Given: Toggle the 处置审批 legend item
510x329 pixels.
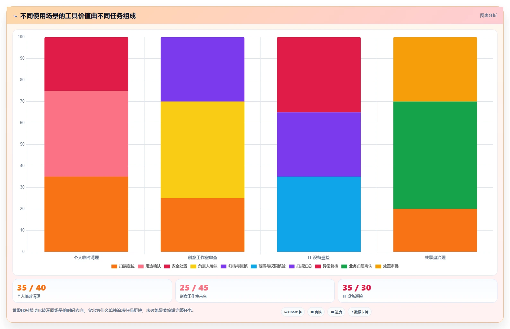Looking at the screenshot, I should point(387,266).
